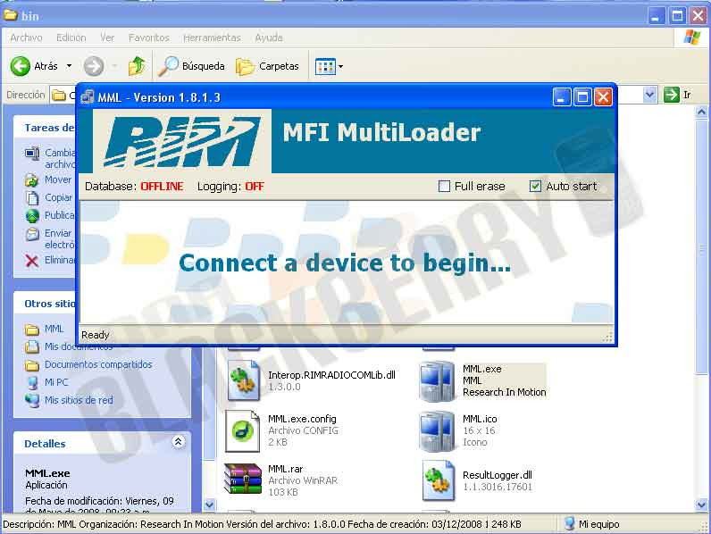
Task: Open the Favoritos menu
Action: click(149, 38)
